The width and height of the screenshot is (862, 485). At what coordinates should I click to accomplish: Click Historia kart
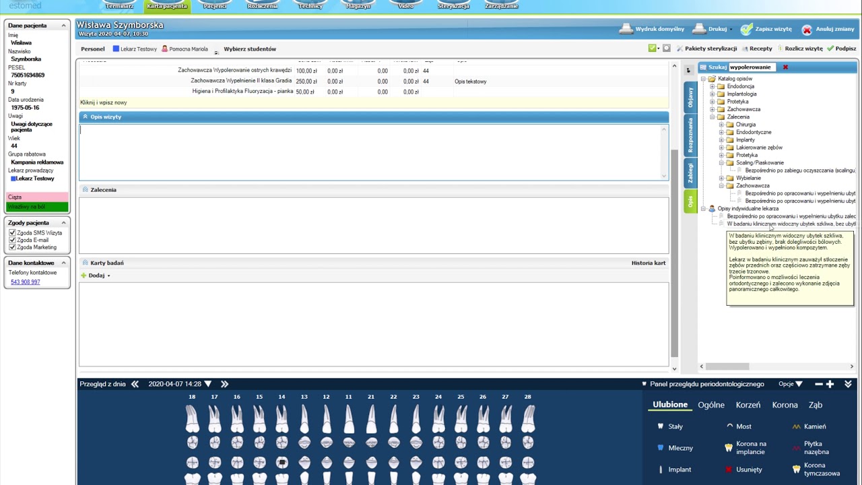coord(649,263)
